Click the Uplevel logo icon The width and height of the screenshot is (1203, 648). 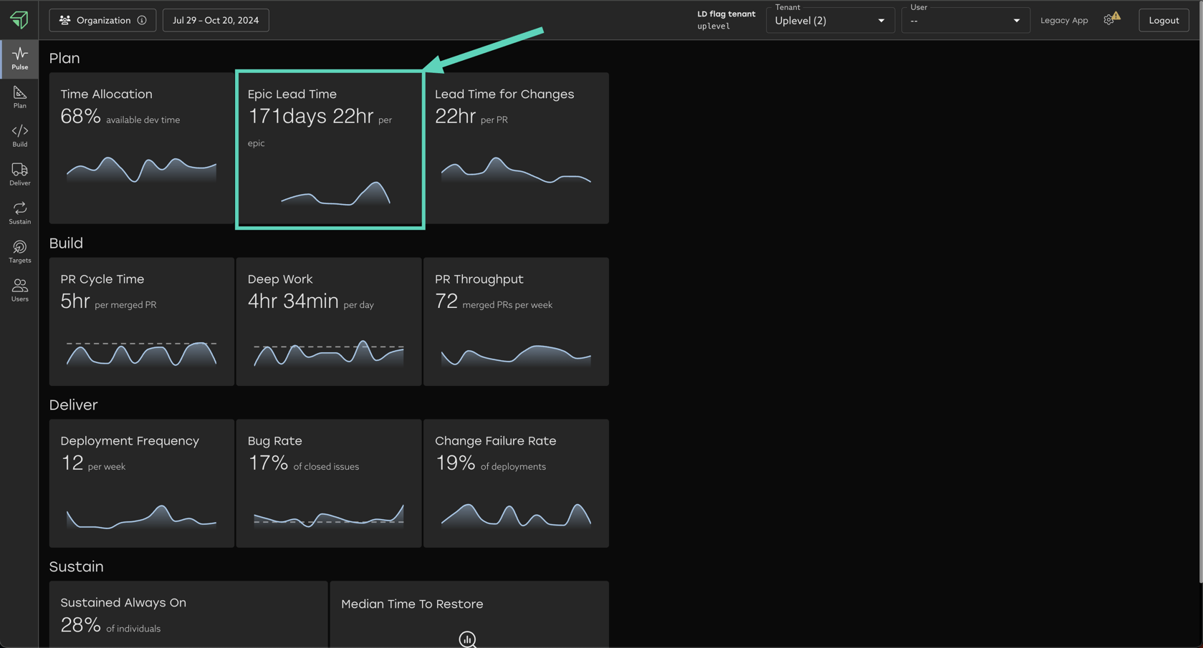19,19
